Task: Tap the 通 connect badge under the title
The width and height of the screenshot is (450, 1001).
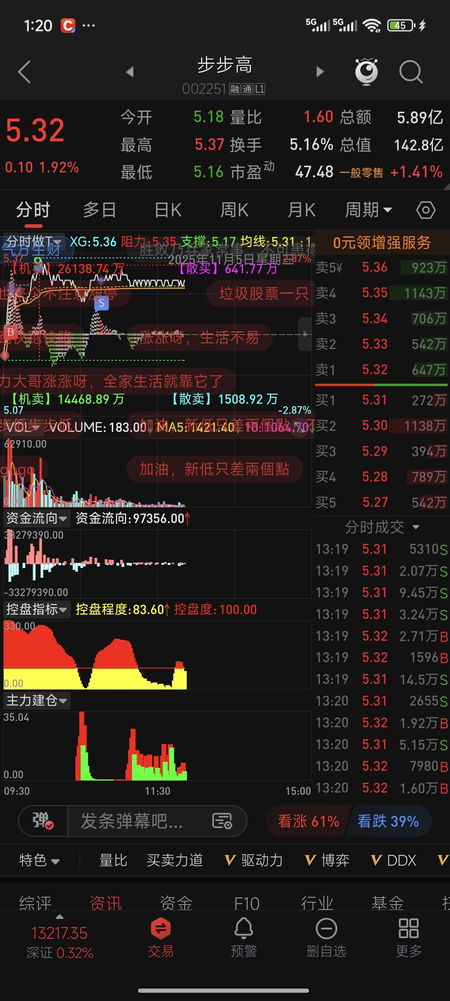Action: click(247, 89)
